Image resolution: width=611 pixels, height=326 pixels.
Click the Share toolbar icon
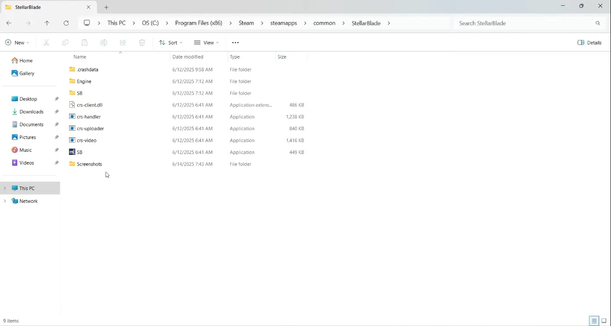(123, 43)
